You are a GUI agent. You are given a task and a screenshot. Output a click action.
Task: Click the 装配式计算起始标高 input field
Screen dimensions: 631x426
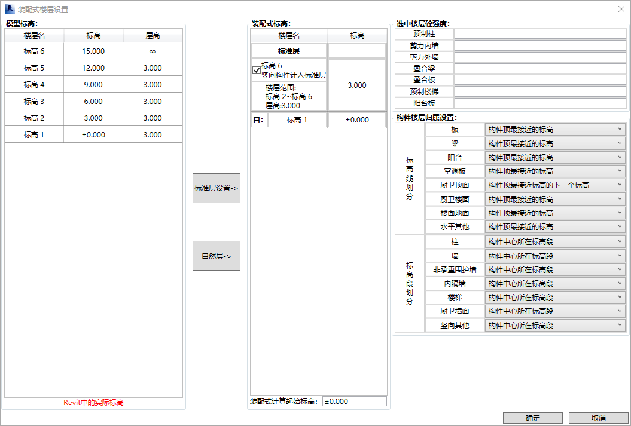[355, 401]
